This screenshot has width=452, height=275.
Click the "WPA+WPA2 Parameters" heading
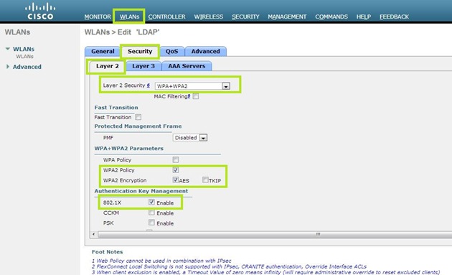[x=129, y=149]
